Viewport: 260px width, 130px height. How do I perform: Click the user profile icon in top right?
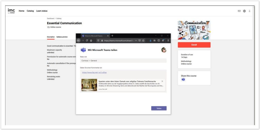(249, 11)
